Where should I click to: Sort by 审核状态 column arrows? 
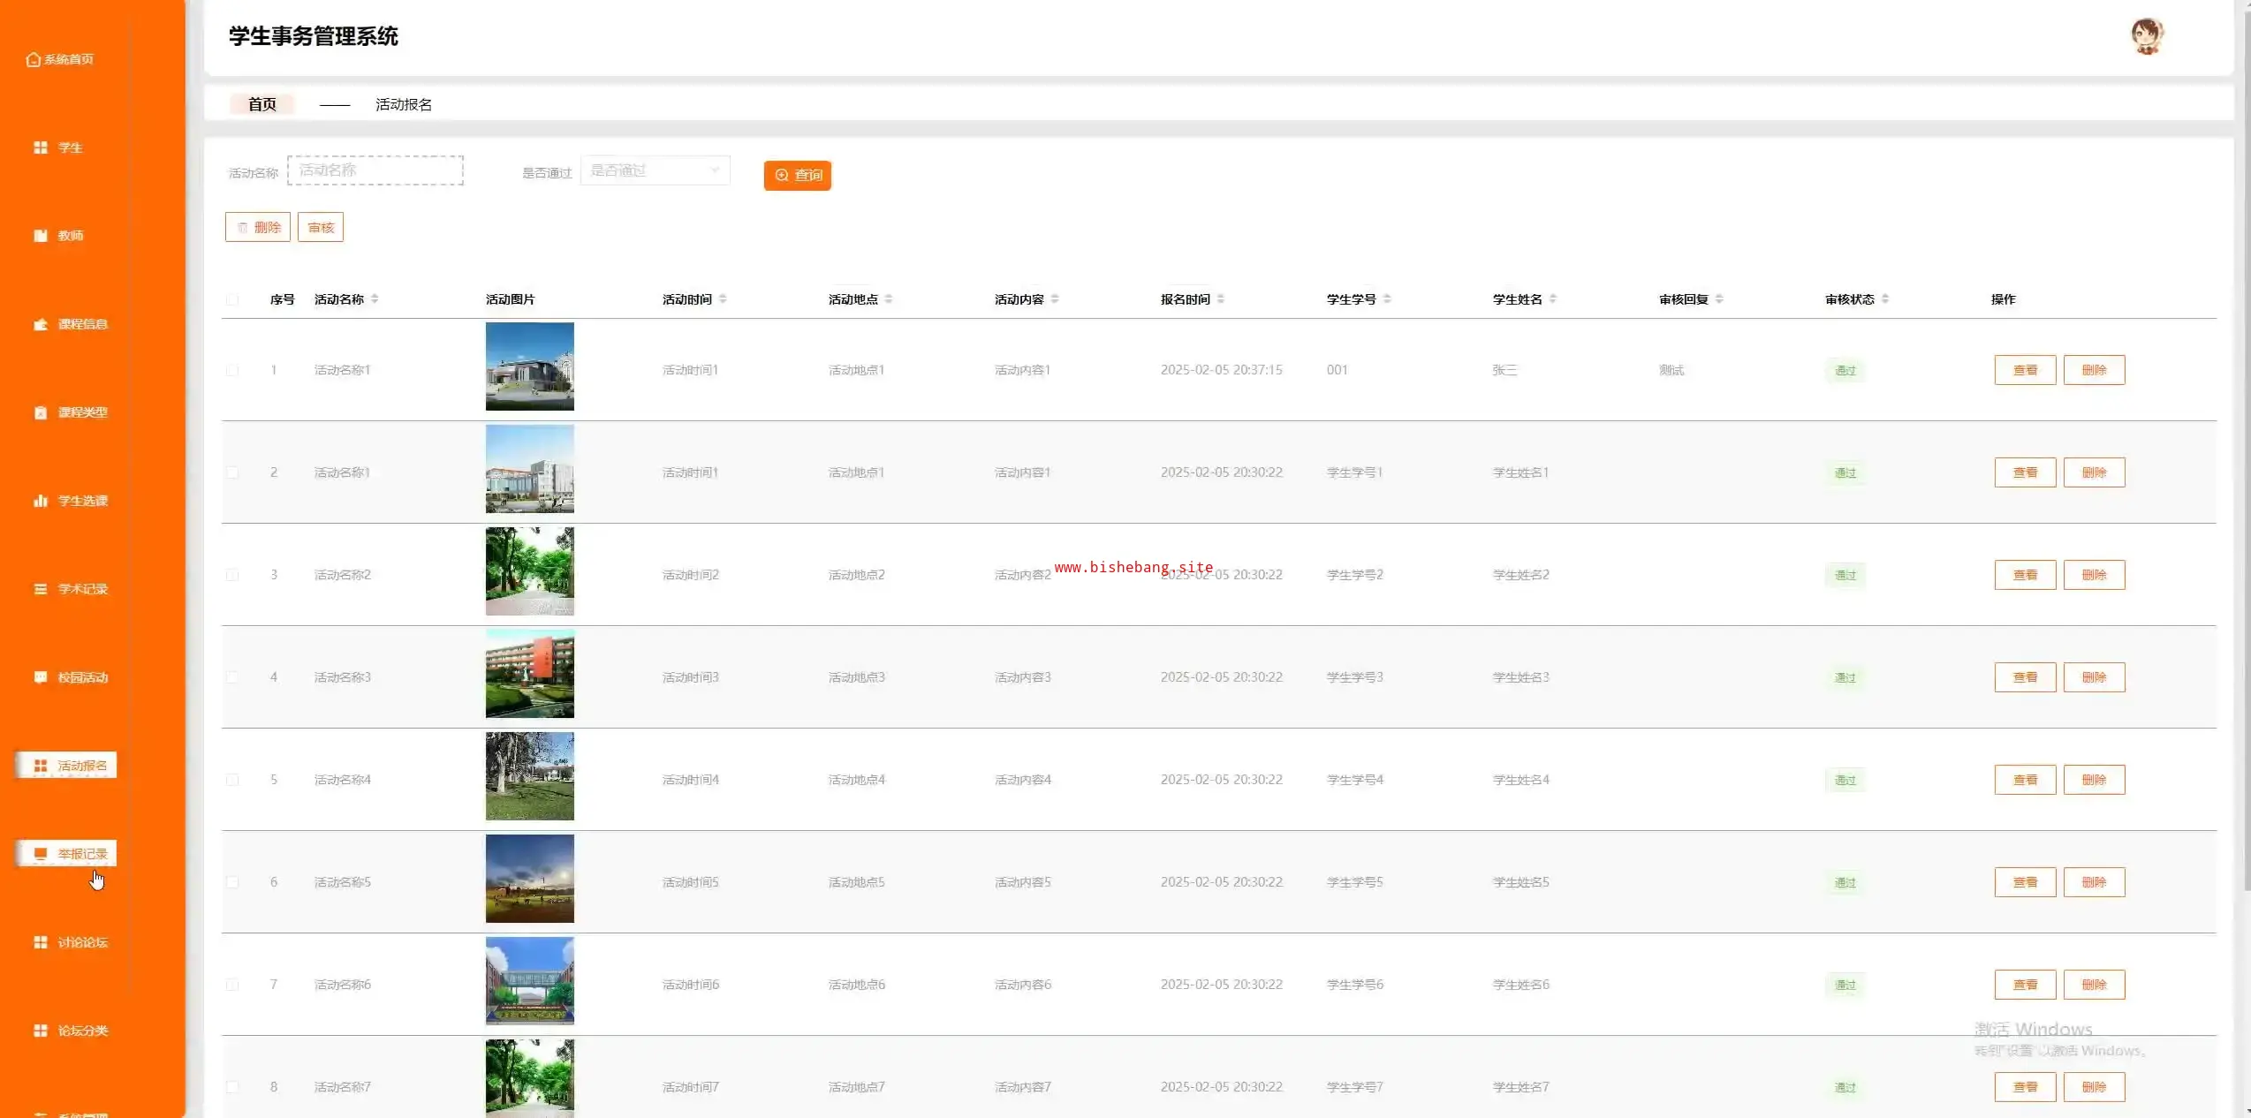pyautogui.click(x=1885, y=299)
